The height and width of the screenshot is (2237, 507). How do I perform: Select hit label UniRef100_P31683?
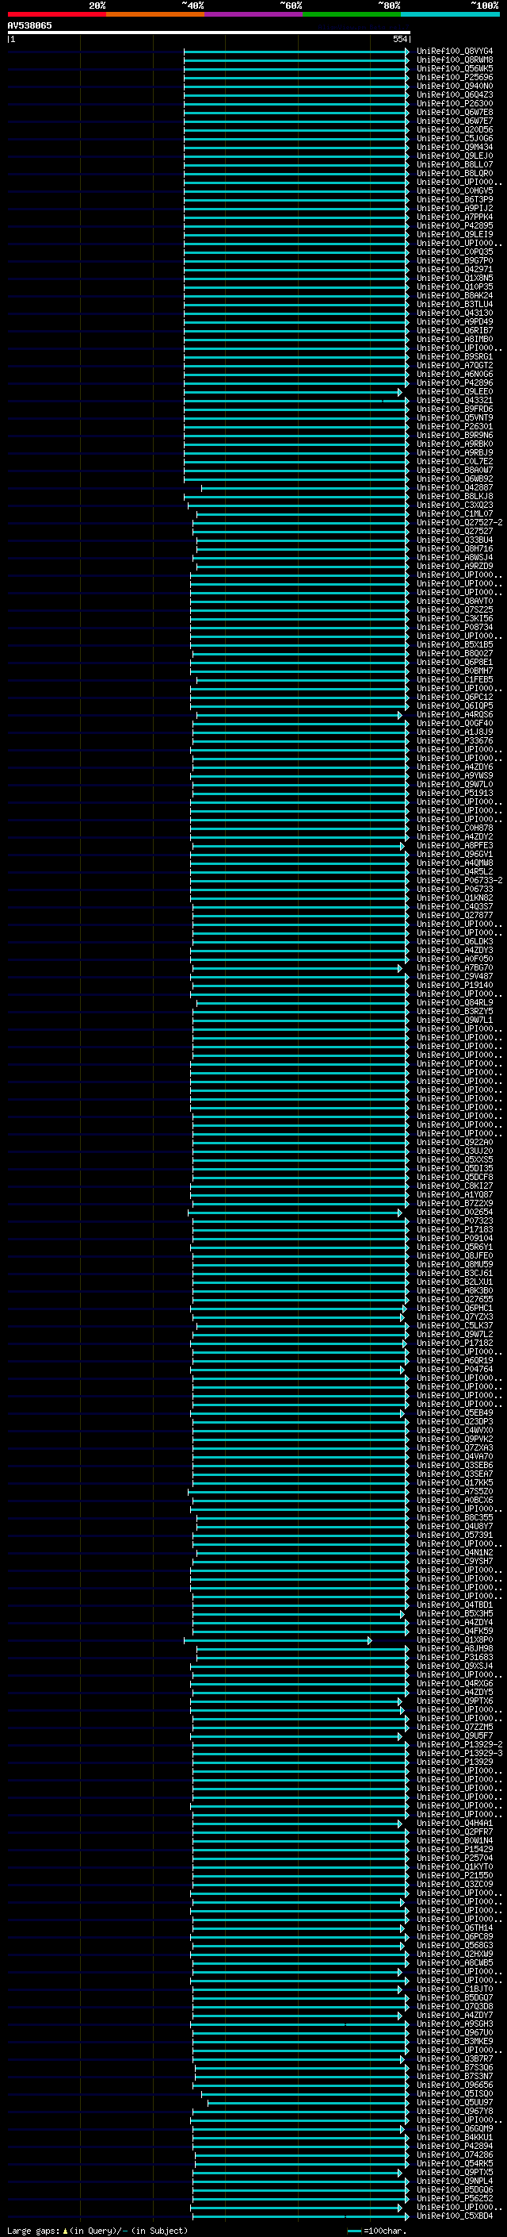click(x=455, y=1657)
